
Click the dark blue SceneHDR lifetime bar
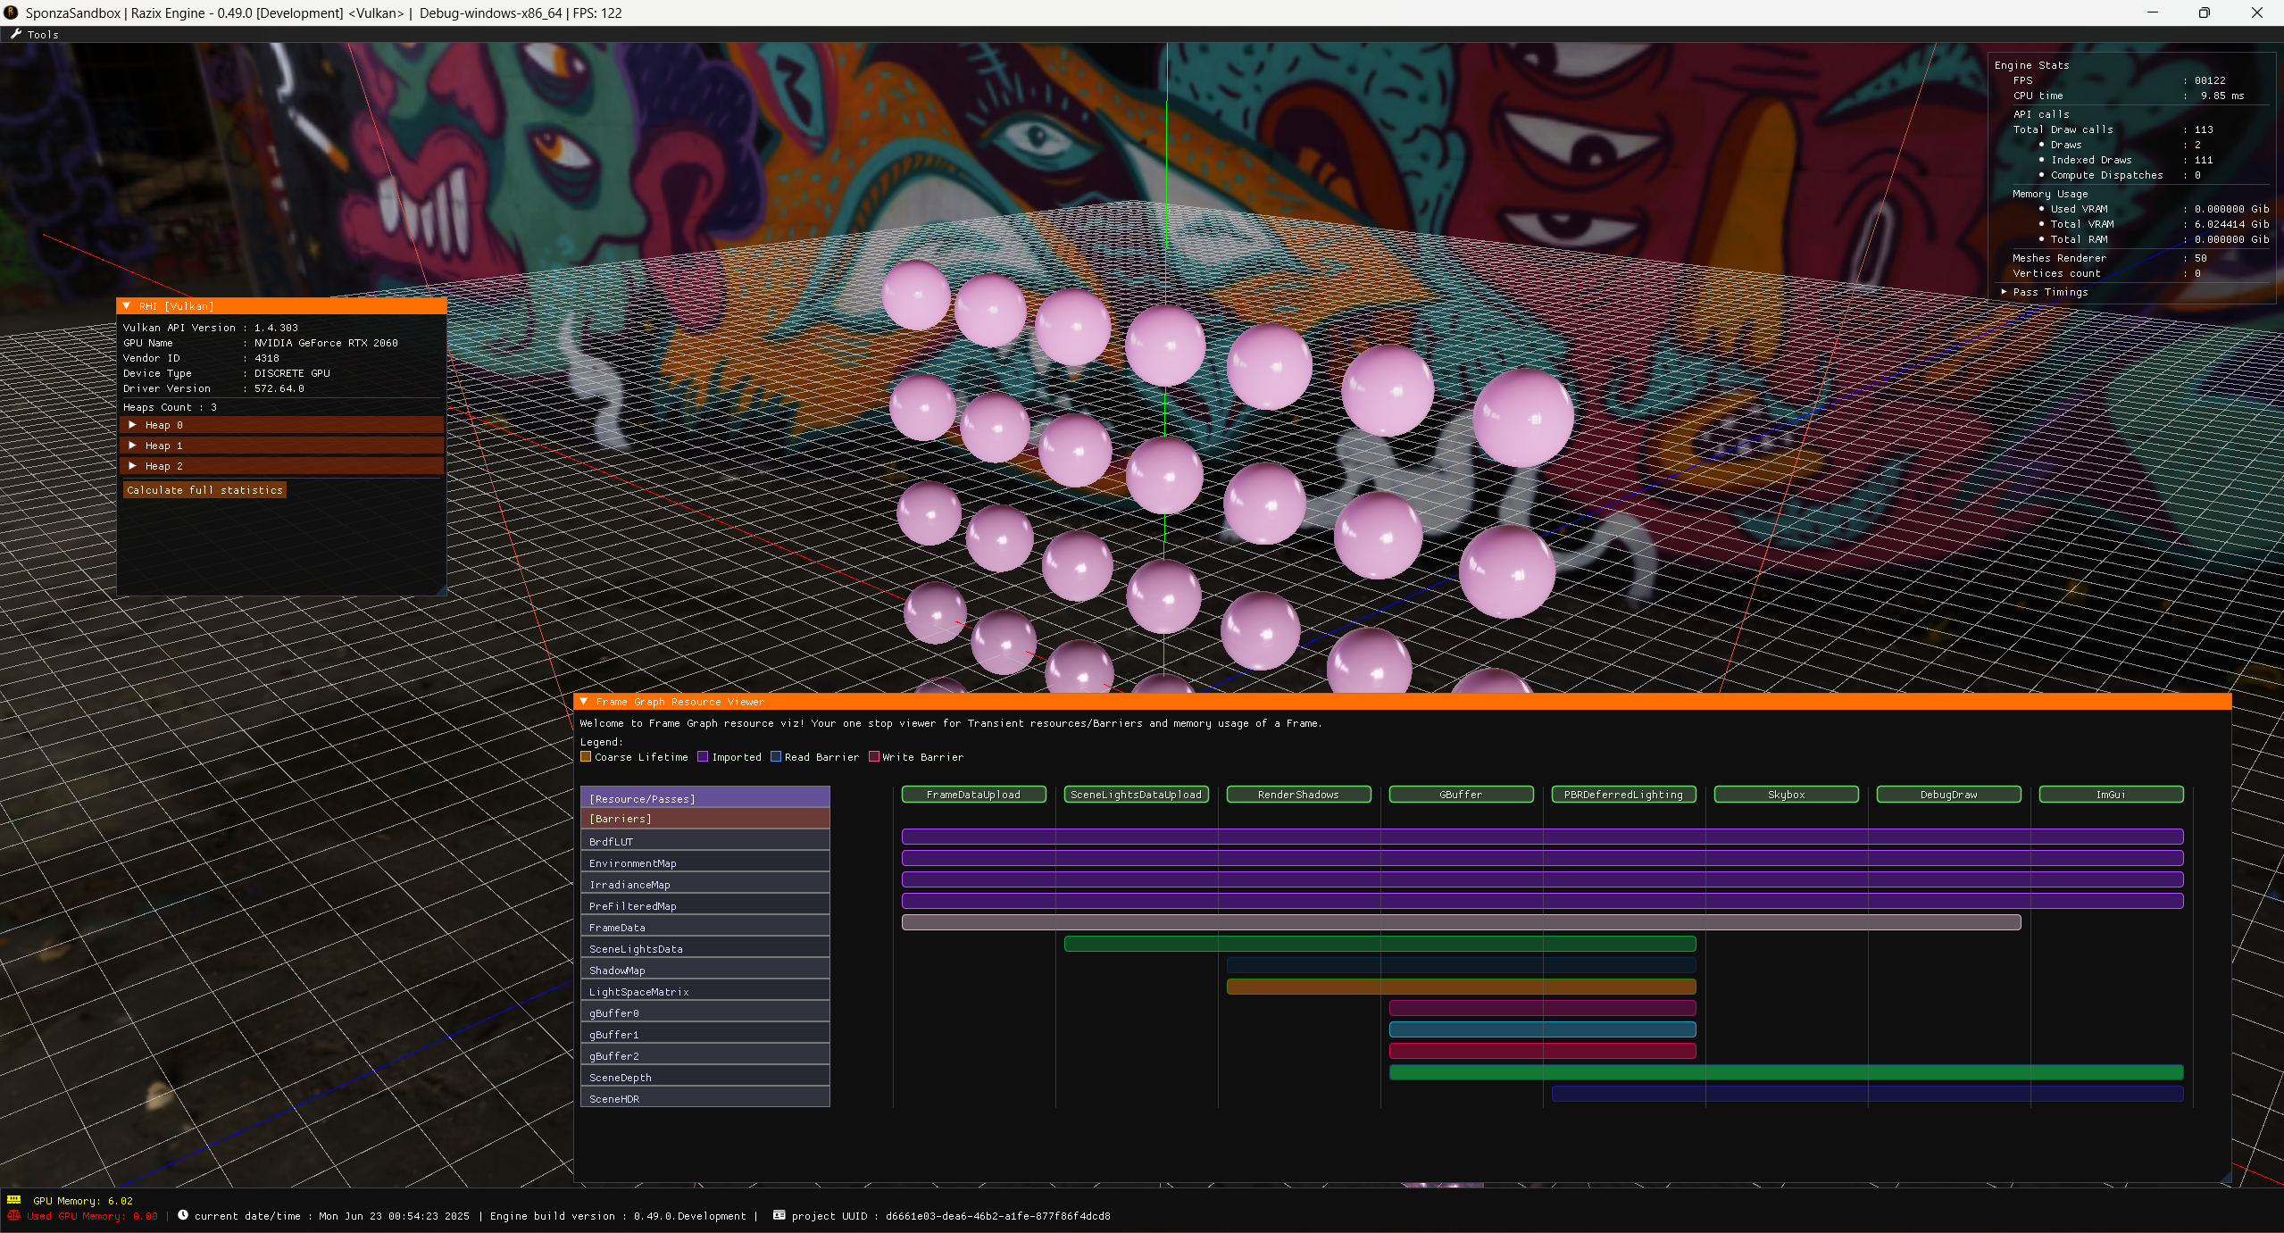point(1868,1094)
